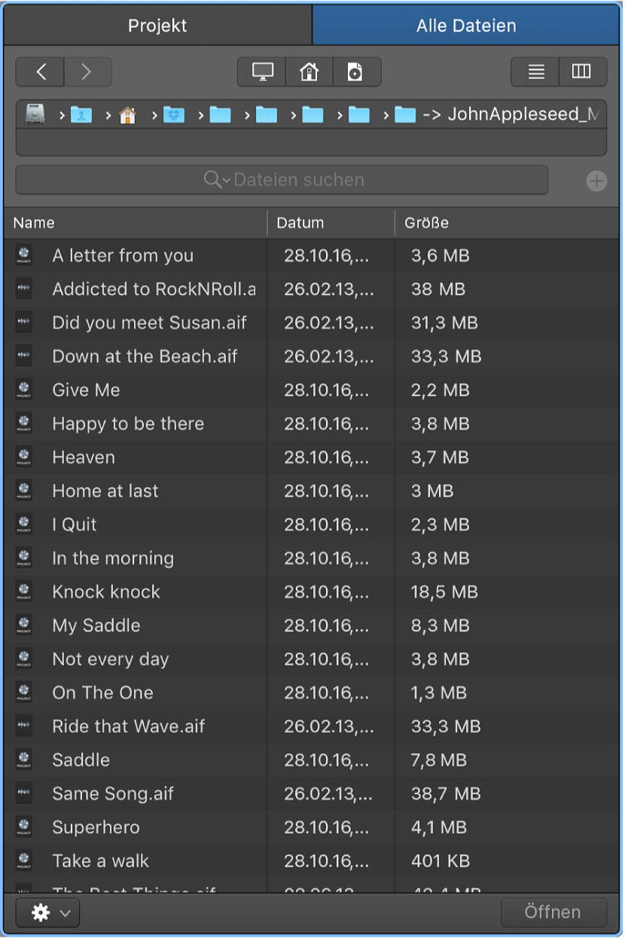This screenshot has height=939, width=625.
Task: Go to Computer via monitor icon
Action: pyautogui.click(x=262, y=72)
